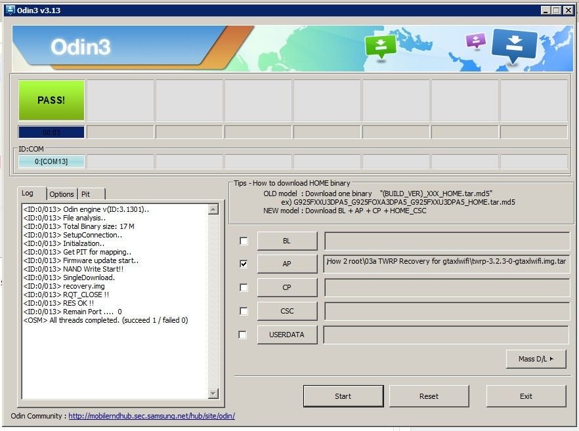Click the log line 'Remain Port .... 0'
This screenshot has height=431, width=579.
[72, 312]
